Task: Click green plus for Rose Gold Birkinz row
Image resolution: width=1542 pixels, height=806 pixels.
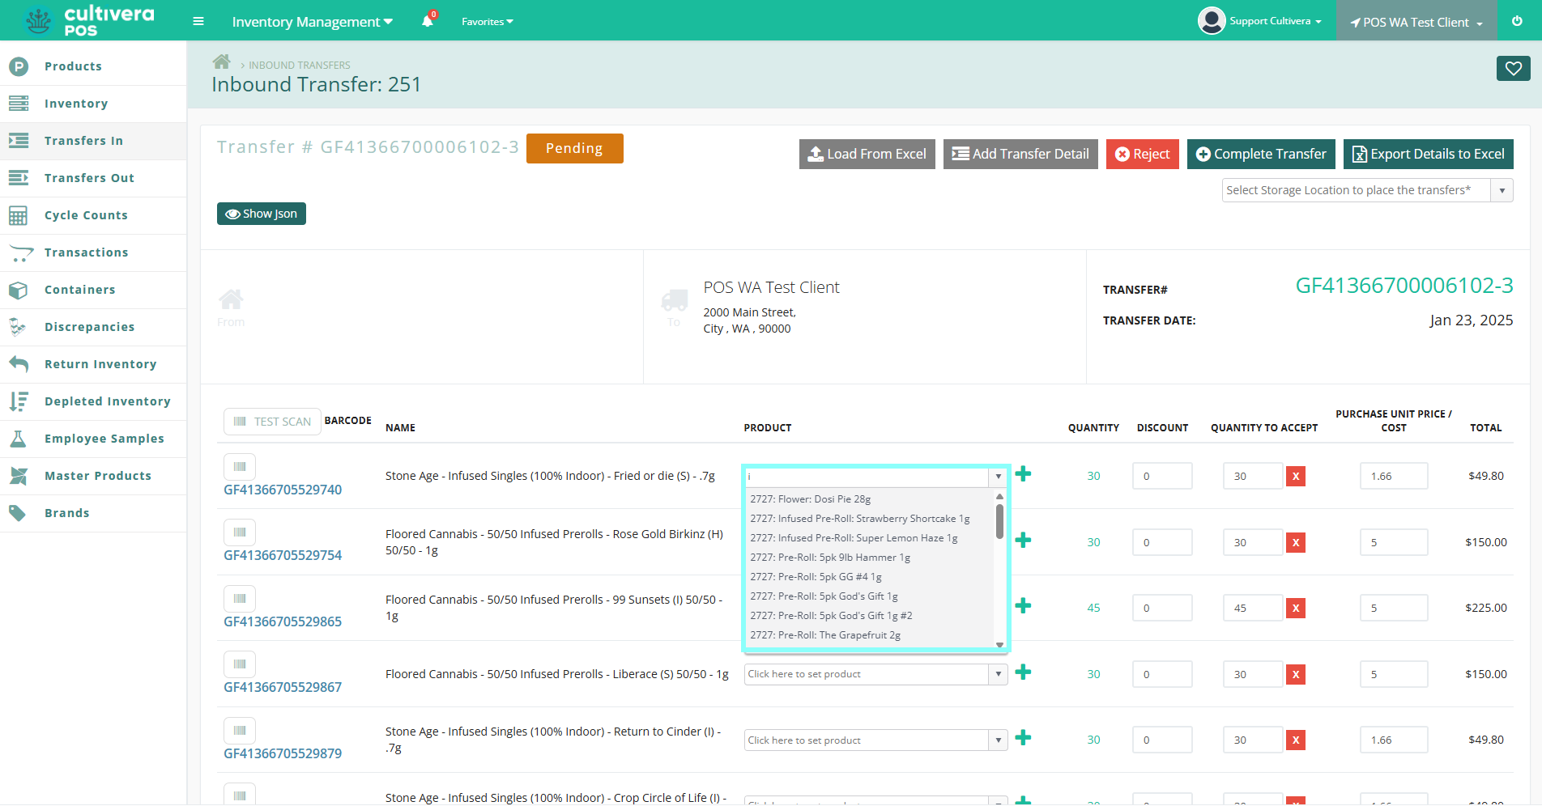Action: coord(1024,540)
